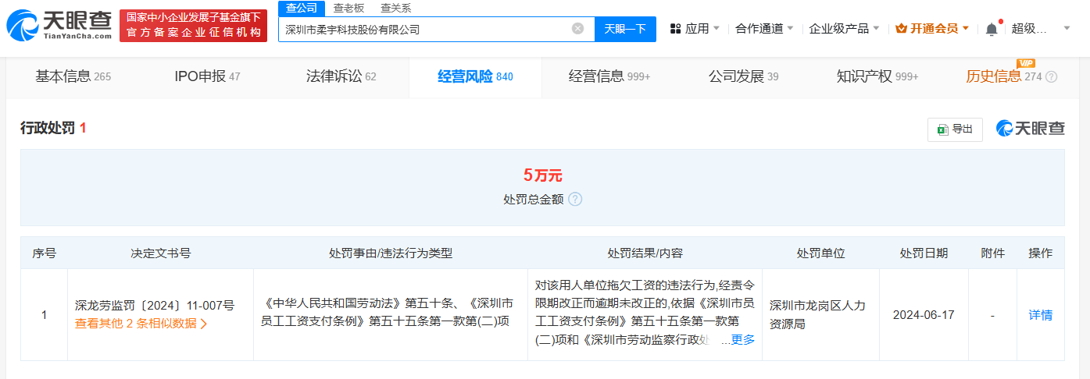Click document number 深龙劳监罚〔2024〕11-007号
The height and width of the screenshot is (379, 1090).
pos(154,305)
